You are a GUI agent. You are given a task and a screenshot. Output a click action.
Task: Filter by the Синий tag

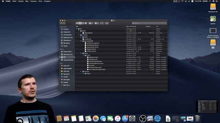(65, 77)
